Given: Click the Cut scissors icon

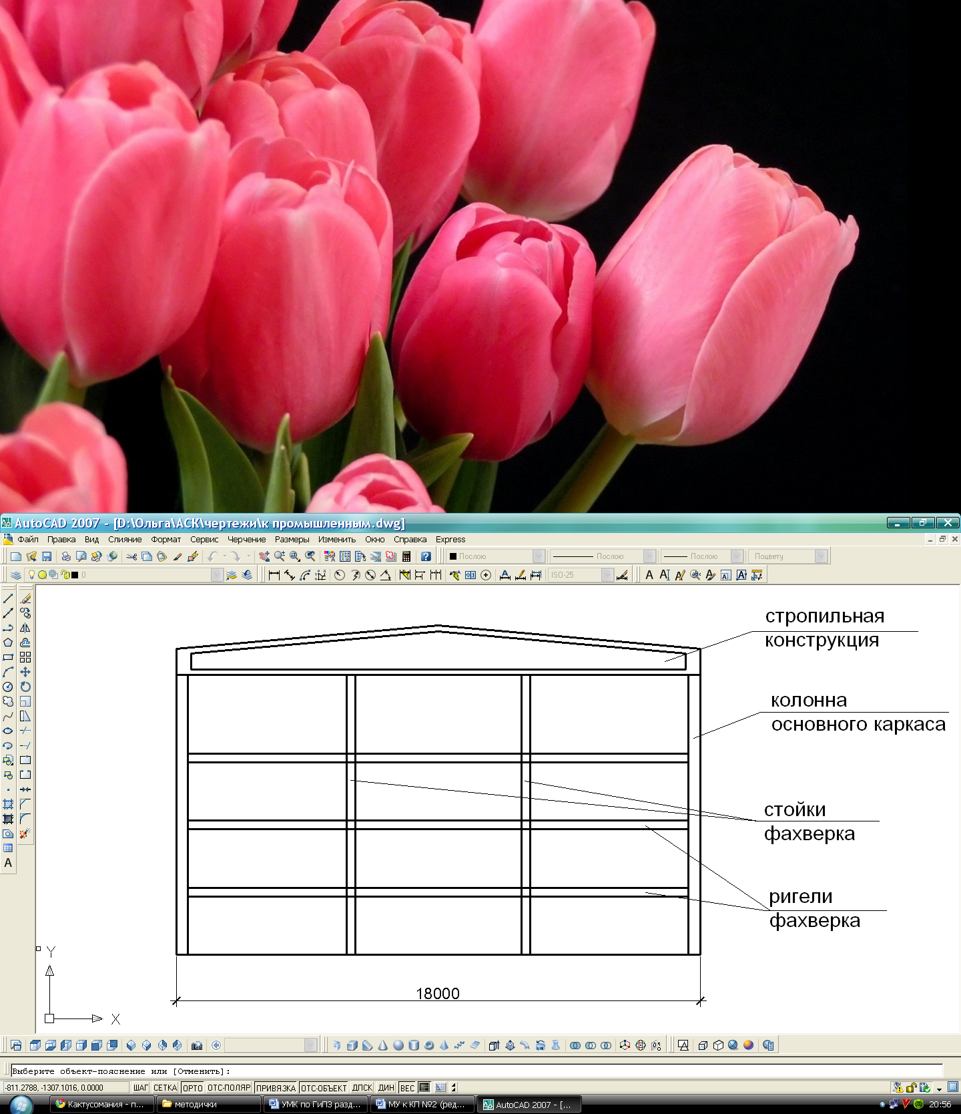Looking at the screenshot, I should coord(131,556).
